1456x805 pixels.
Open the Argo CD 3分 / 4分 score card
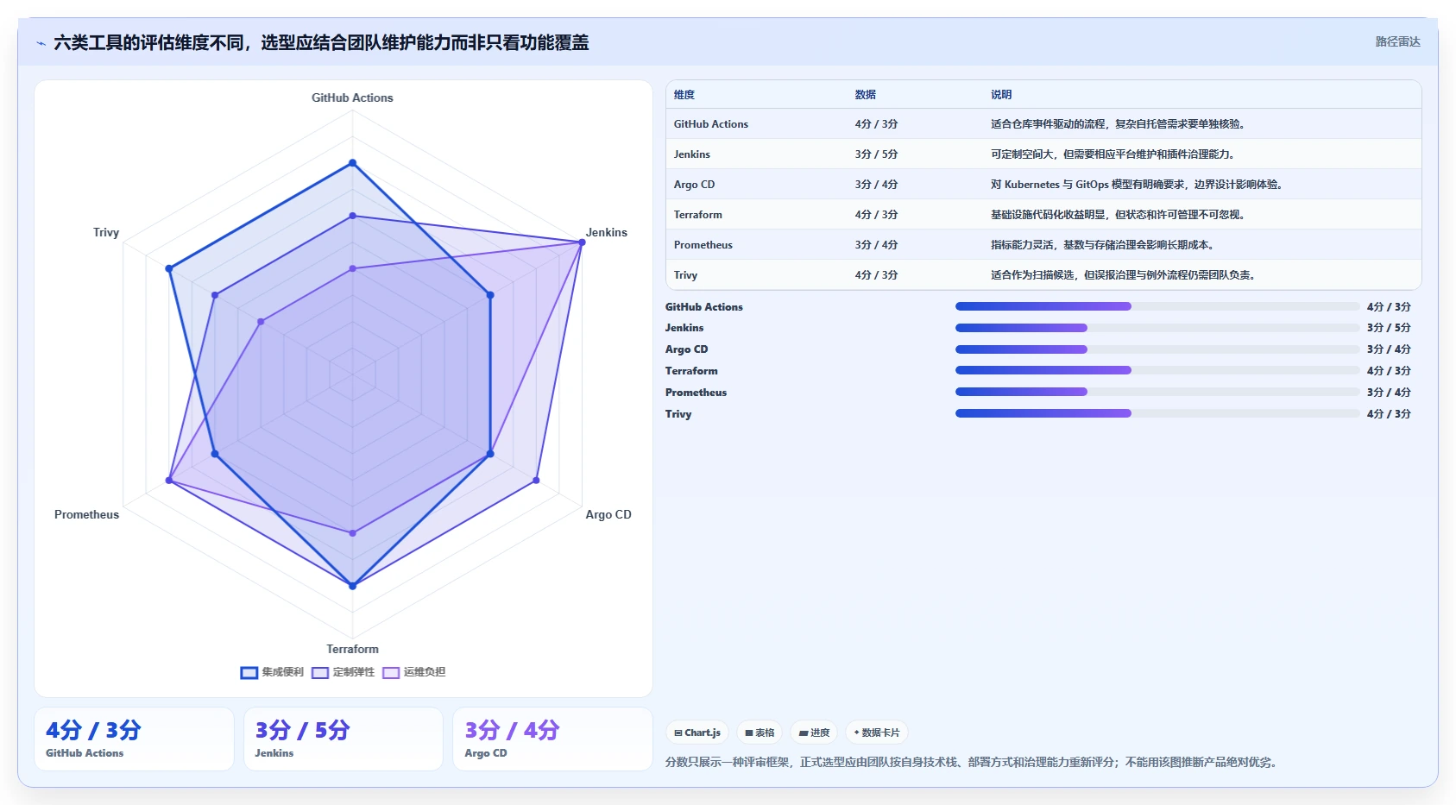click(552, 739)
